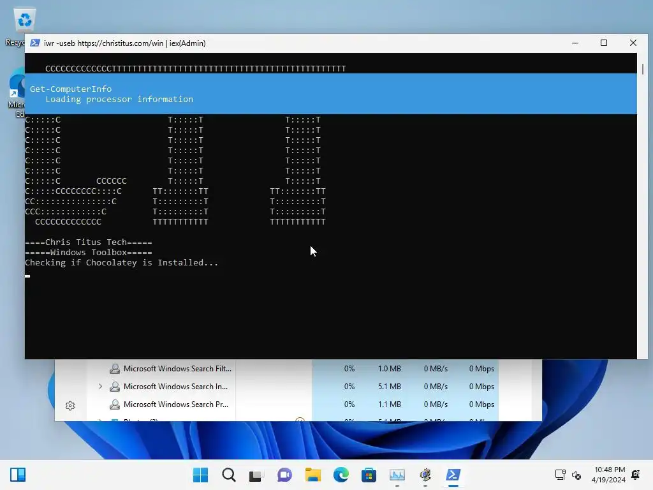This screenshot has width=653, height=490.
Task: Open the notification bell in tray
Action: click(636, 475)
